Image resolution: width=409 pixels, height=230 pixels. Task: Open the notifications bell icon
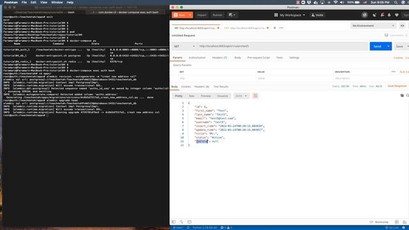pos(389,15)
